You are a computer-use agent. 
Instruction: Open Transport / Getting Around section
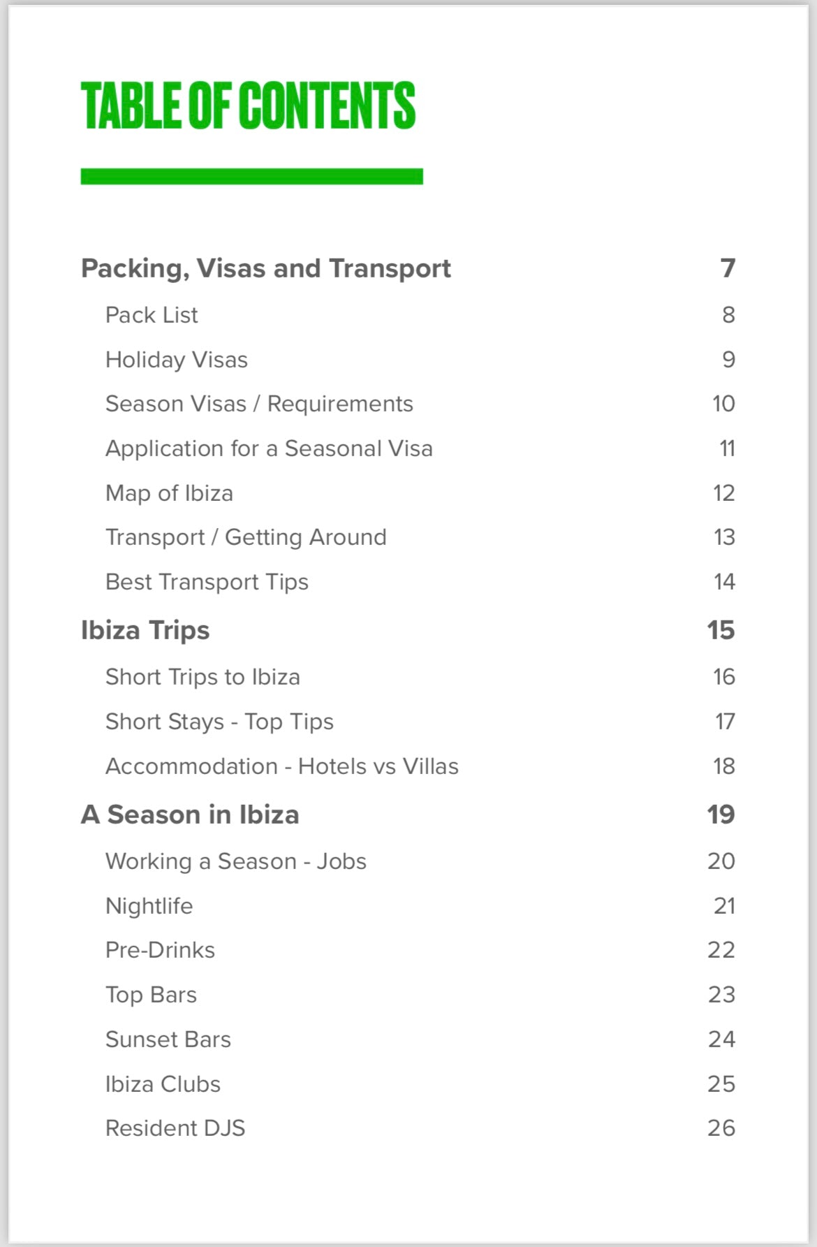246,537
